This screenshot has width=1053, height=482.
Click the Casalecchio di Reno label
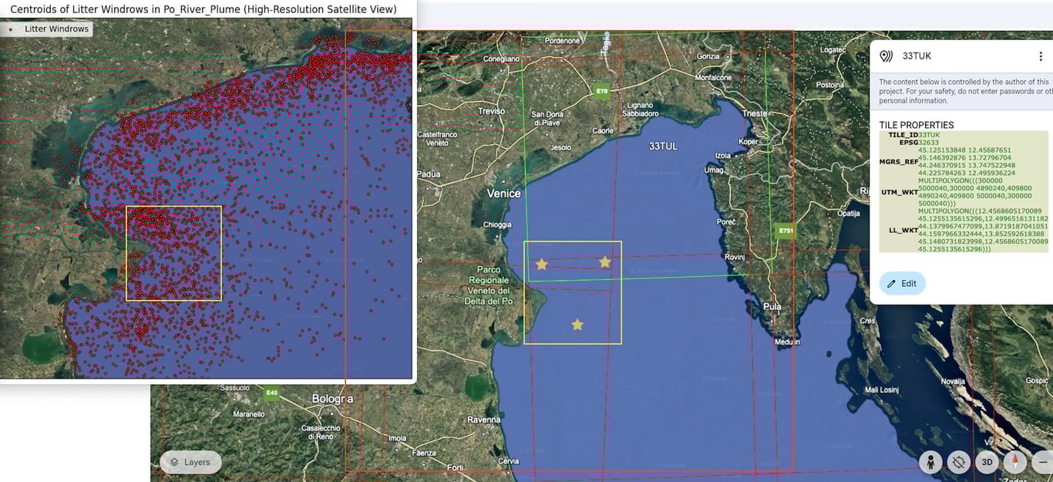[x=321, y=432]
